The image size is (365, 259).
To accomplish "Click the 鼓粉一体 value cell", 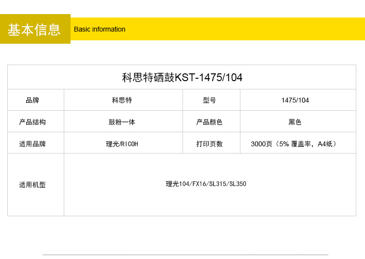I will [x=122, y=122].
